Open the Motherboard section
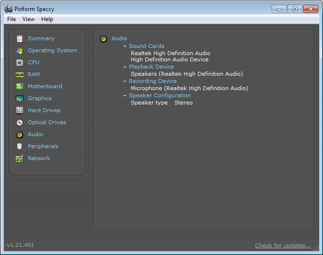The width and height of the screenshot is (323, 255). (45, 86)
